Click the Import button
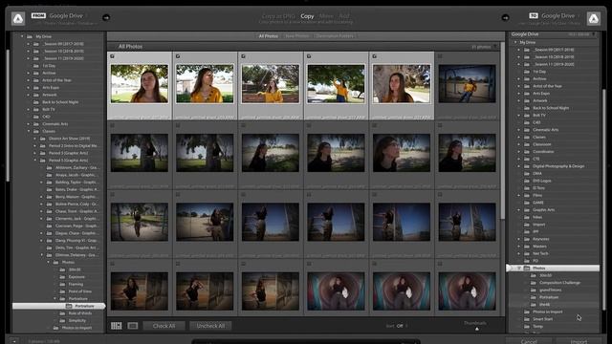 pos(579,341)
